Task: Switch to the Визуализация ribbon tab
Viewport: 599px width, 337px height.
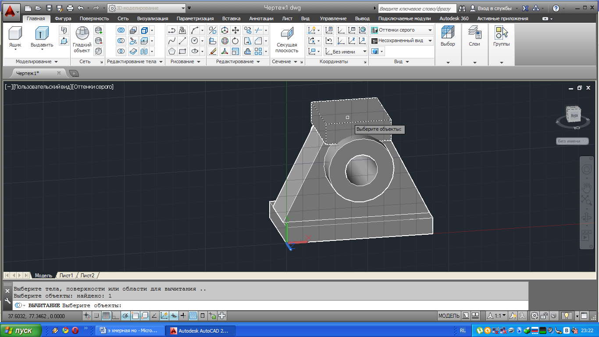Action: pos(152,18)
